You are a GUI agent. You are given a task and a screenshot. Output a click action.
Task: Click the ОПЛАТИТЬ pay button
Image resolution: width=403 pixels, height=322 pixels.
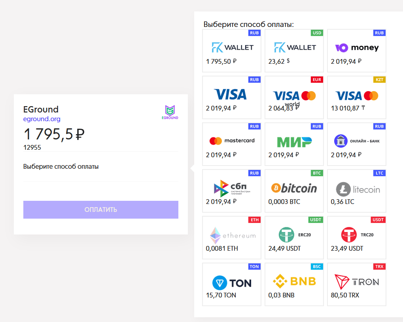point(101,210)
